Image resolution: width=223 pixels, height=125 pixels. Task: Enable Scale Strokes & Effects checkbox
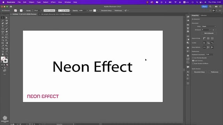tap(193, 64)
